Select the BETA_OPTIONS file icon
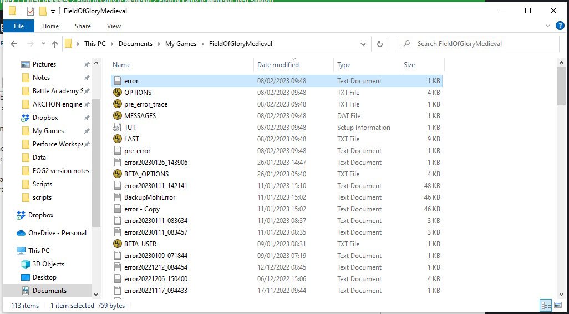The image size is (569, 314). [117, 174]
